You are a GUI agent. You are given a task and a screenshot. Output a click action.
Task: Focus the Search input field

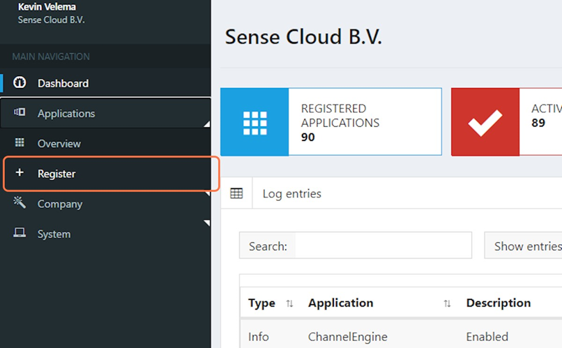383,245
